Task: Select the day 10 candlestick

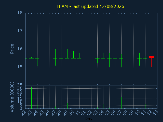Action: coord(139,59)
